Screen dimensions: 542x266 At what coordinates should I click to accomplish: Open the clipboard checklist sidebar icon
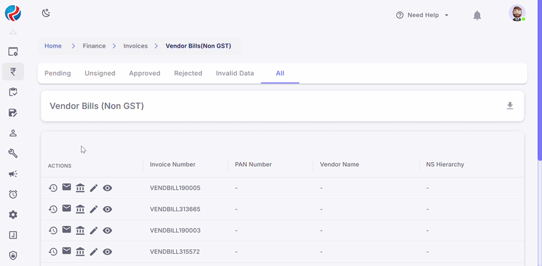pyautogui.click(x=13, y=92)
